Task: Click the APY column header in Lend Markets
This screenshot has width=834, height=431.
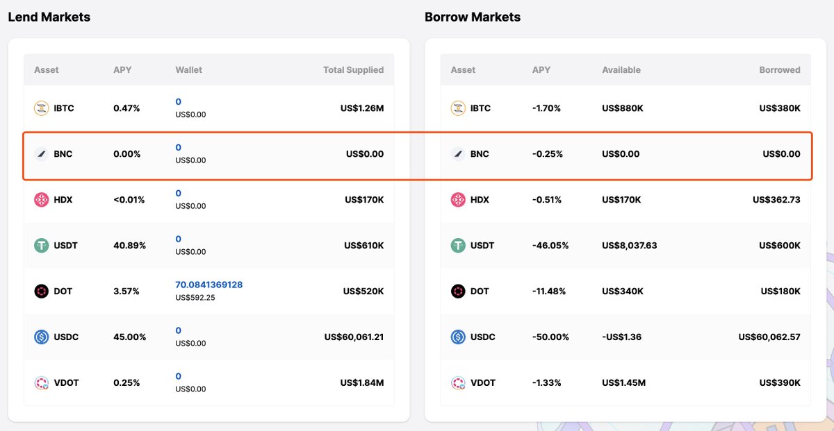Action: (x=122, y=70)
